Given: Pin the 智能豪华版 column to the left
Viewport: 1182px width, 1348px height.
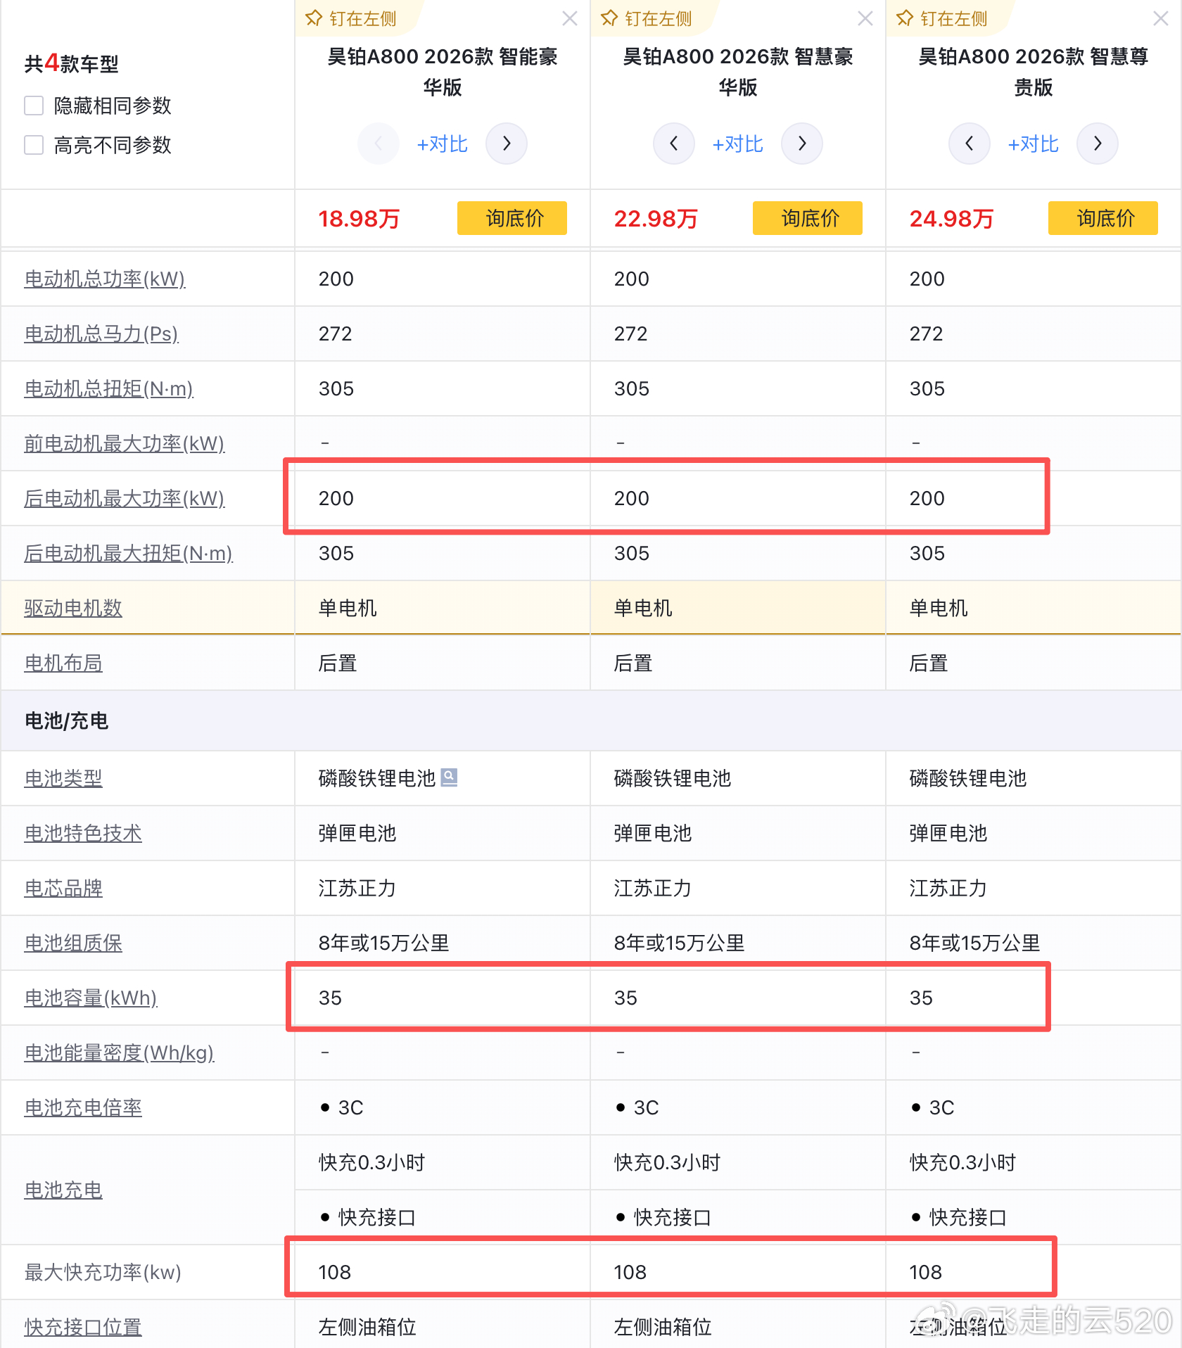Looking at the screenshot, I should [351, 18].
